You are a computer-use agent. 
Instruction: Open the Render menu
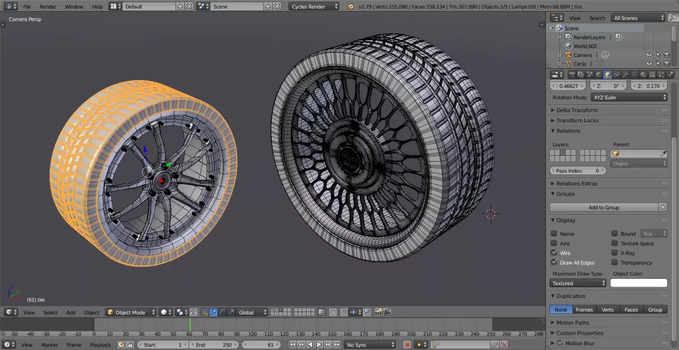(48, 6)
